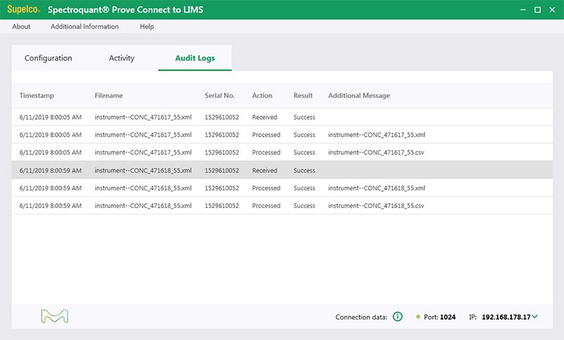
Task: Minimize the application window
Action: tap(522, 10)
